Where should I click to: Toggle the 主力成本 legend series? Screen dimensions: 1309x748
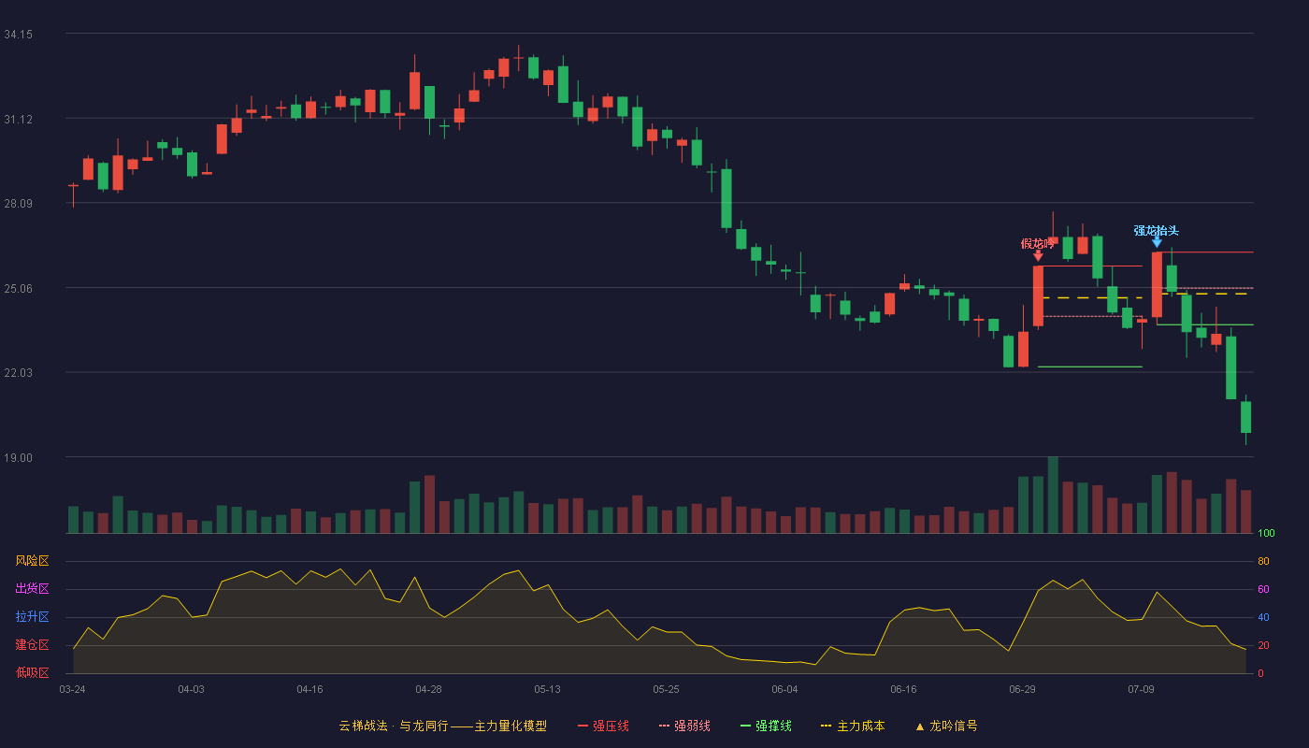tap(852, 726)
